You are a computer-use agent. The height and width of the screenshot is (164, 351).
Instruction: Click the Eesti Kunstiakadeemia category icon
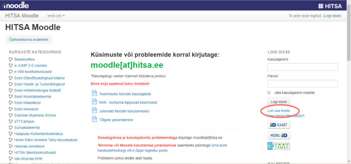click(x=11, y=97)
